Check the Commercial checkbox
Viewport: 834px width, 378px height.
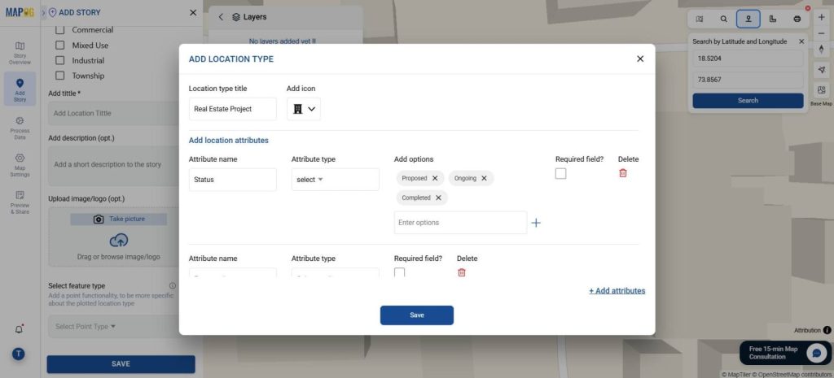tap(60, 30)
